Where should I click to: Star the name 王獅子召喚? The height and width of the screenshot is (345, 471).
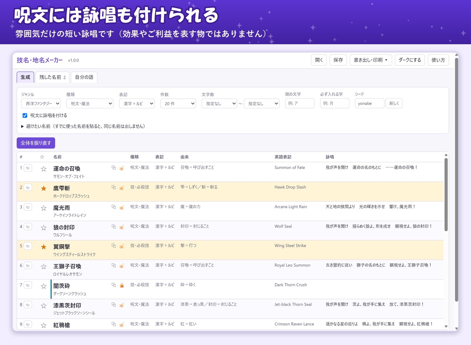click(44, 267)
